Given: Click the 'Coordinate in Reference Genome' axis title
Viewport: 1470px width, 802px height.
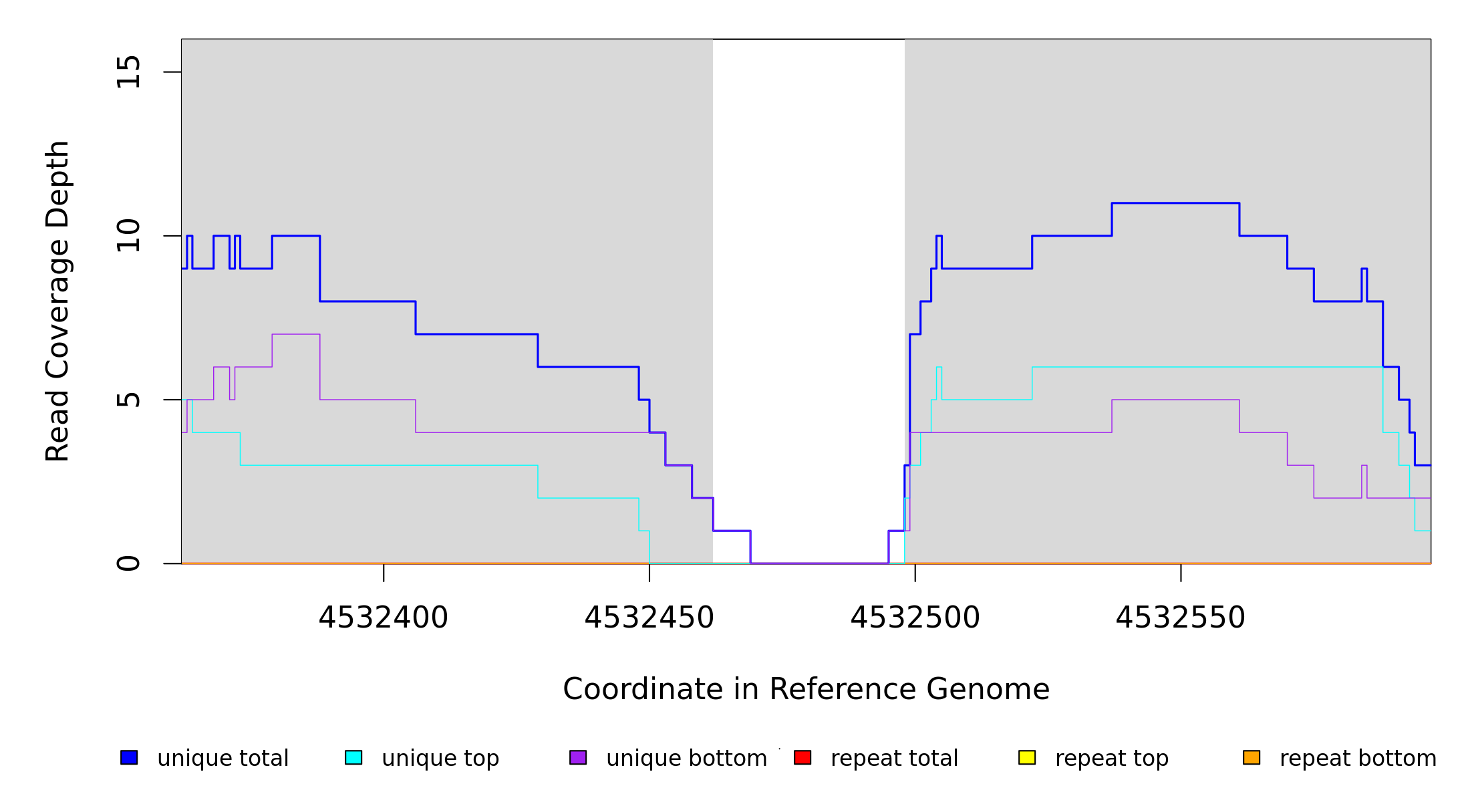Looking at the screenshot, I should (806, 690).
